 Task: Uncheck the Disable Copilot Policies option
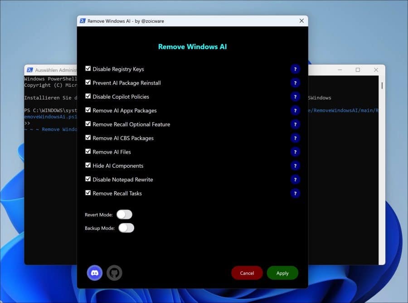click(88, 96)
